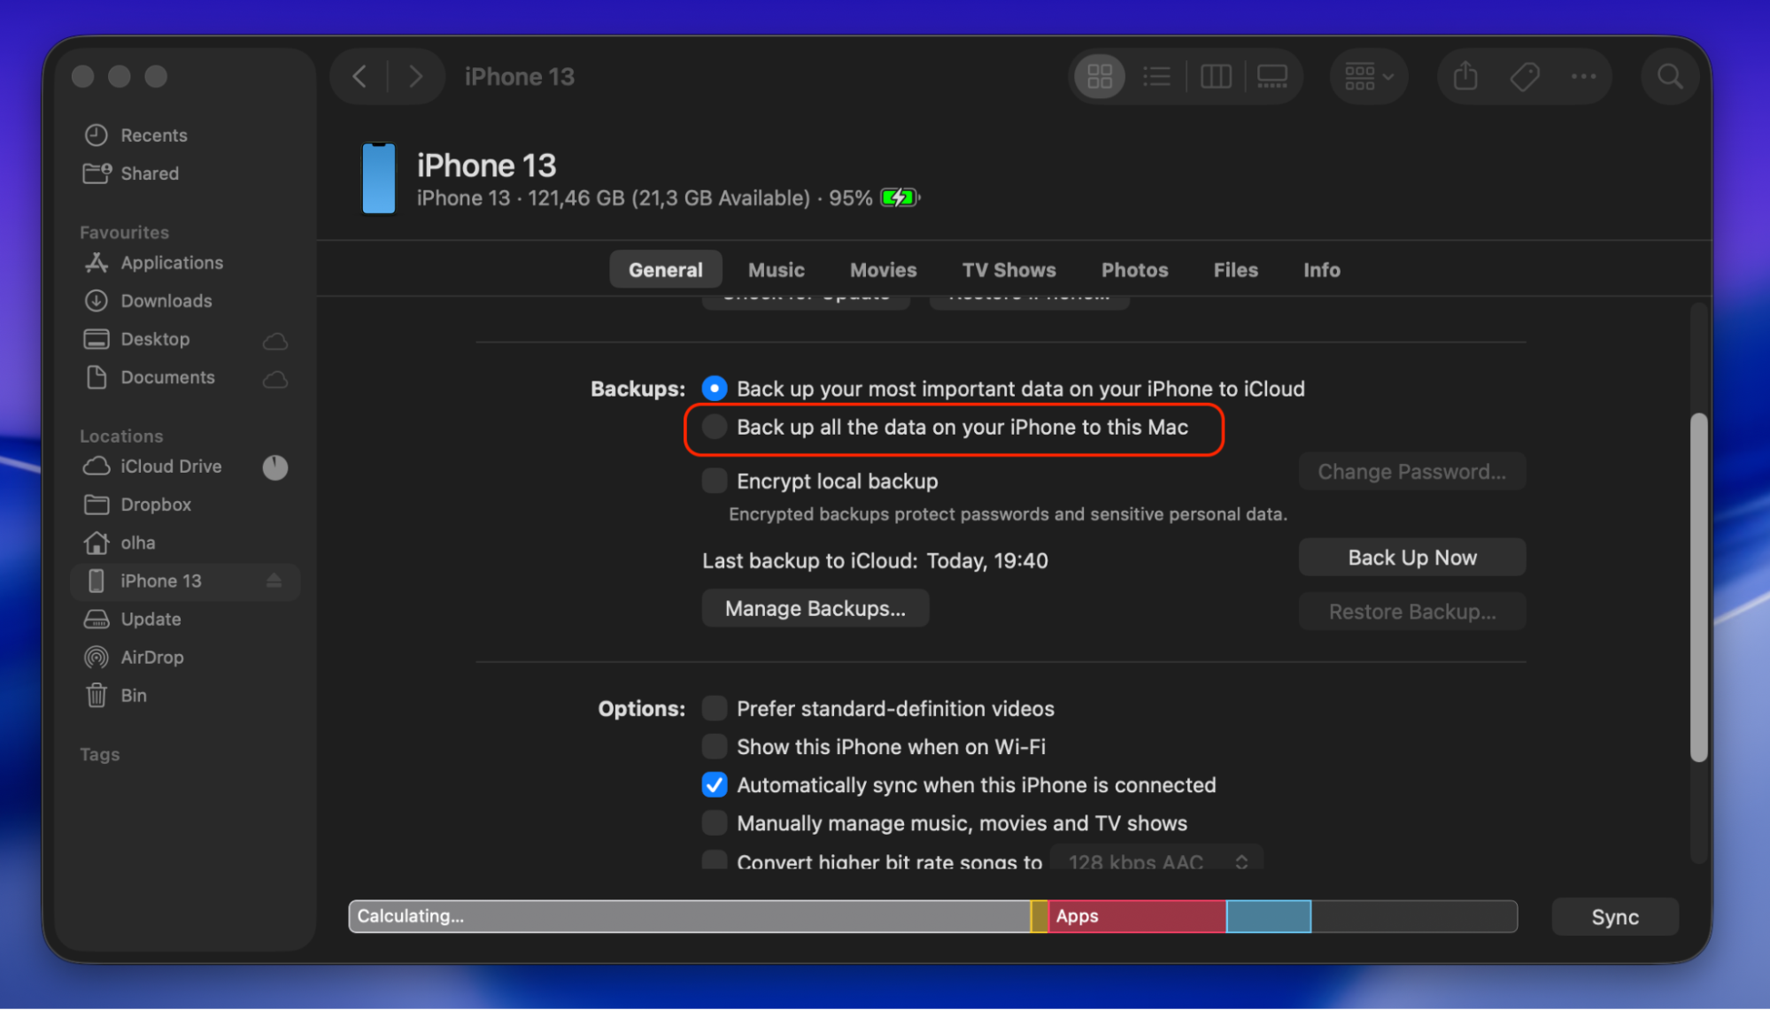Open Dropbox folder in sidebar
The width and height of the screenshot is (1770, 1010).
click(185, 505)
